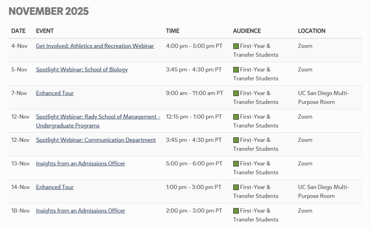Screen dimensions: 370x230
Task: Open the Rady School of Management webinar link
Action: click(x=97, y=117)
